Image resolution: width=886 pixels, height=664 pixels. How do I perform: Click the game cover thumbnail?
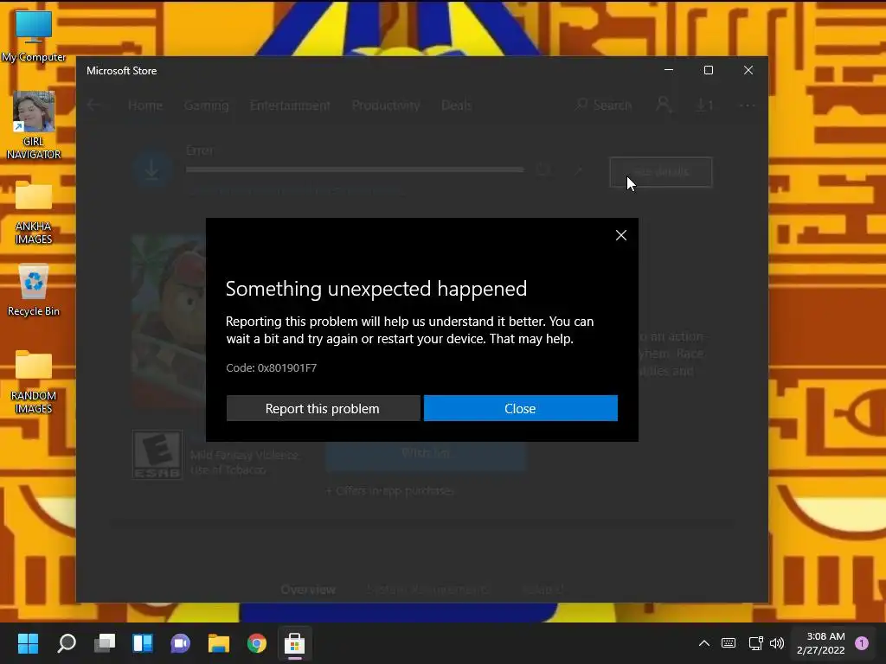tap(169, 321)
